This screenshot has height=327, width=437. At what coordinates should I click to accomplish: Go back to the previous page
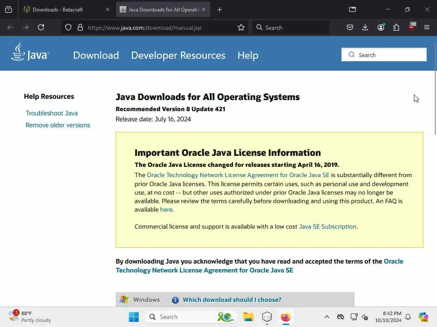(10, 27)
